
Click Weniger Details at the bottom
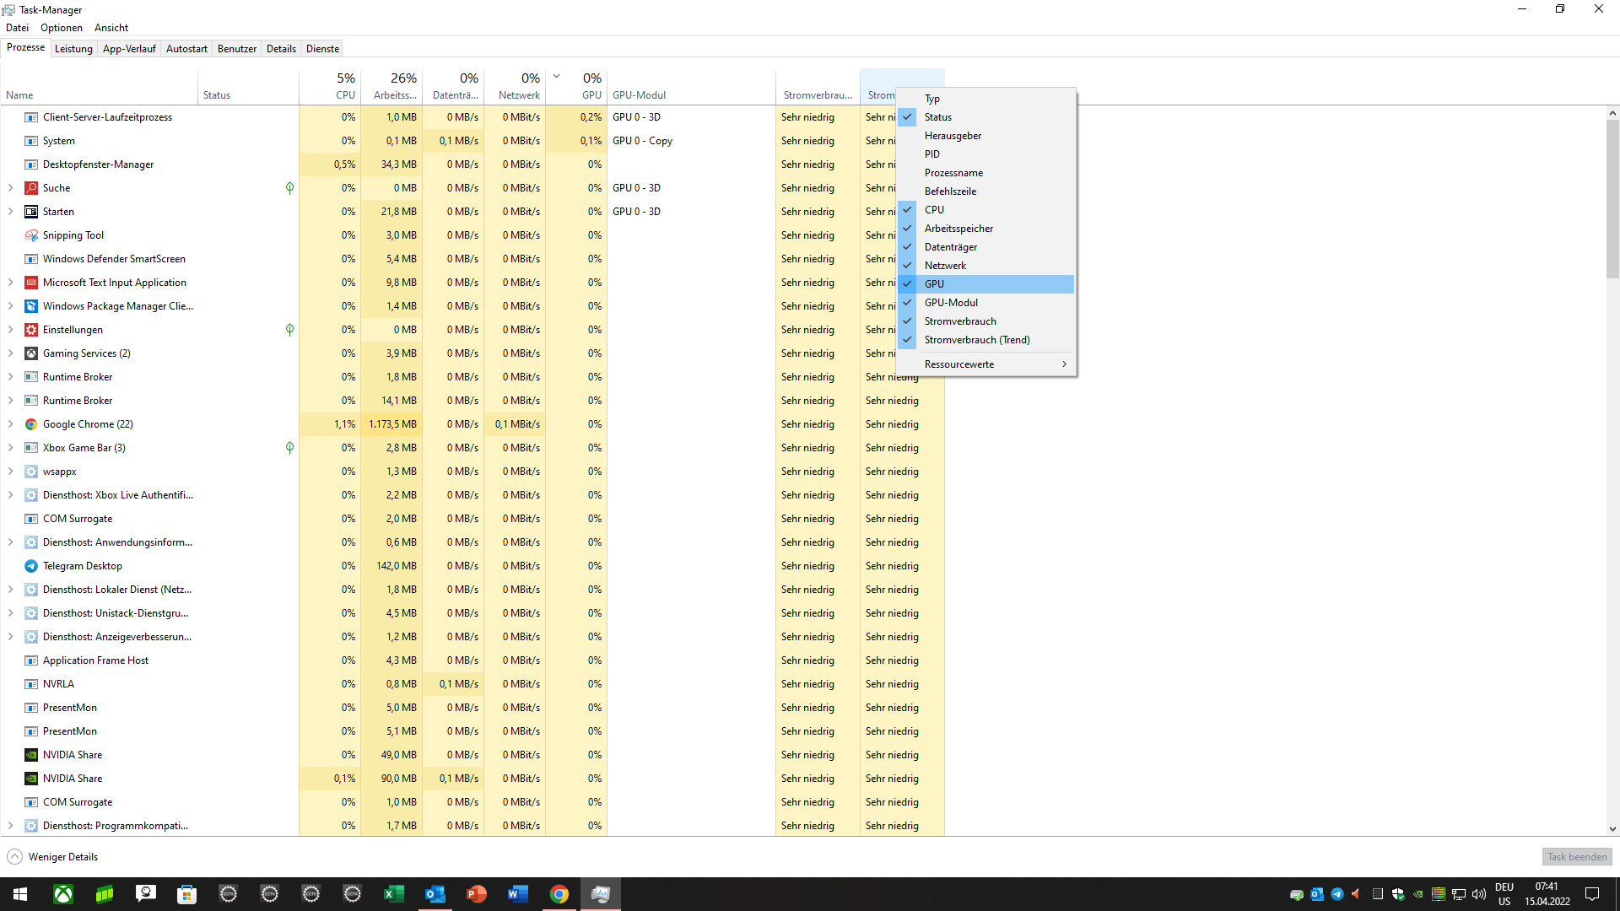(62, 857)
